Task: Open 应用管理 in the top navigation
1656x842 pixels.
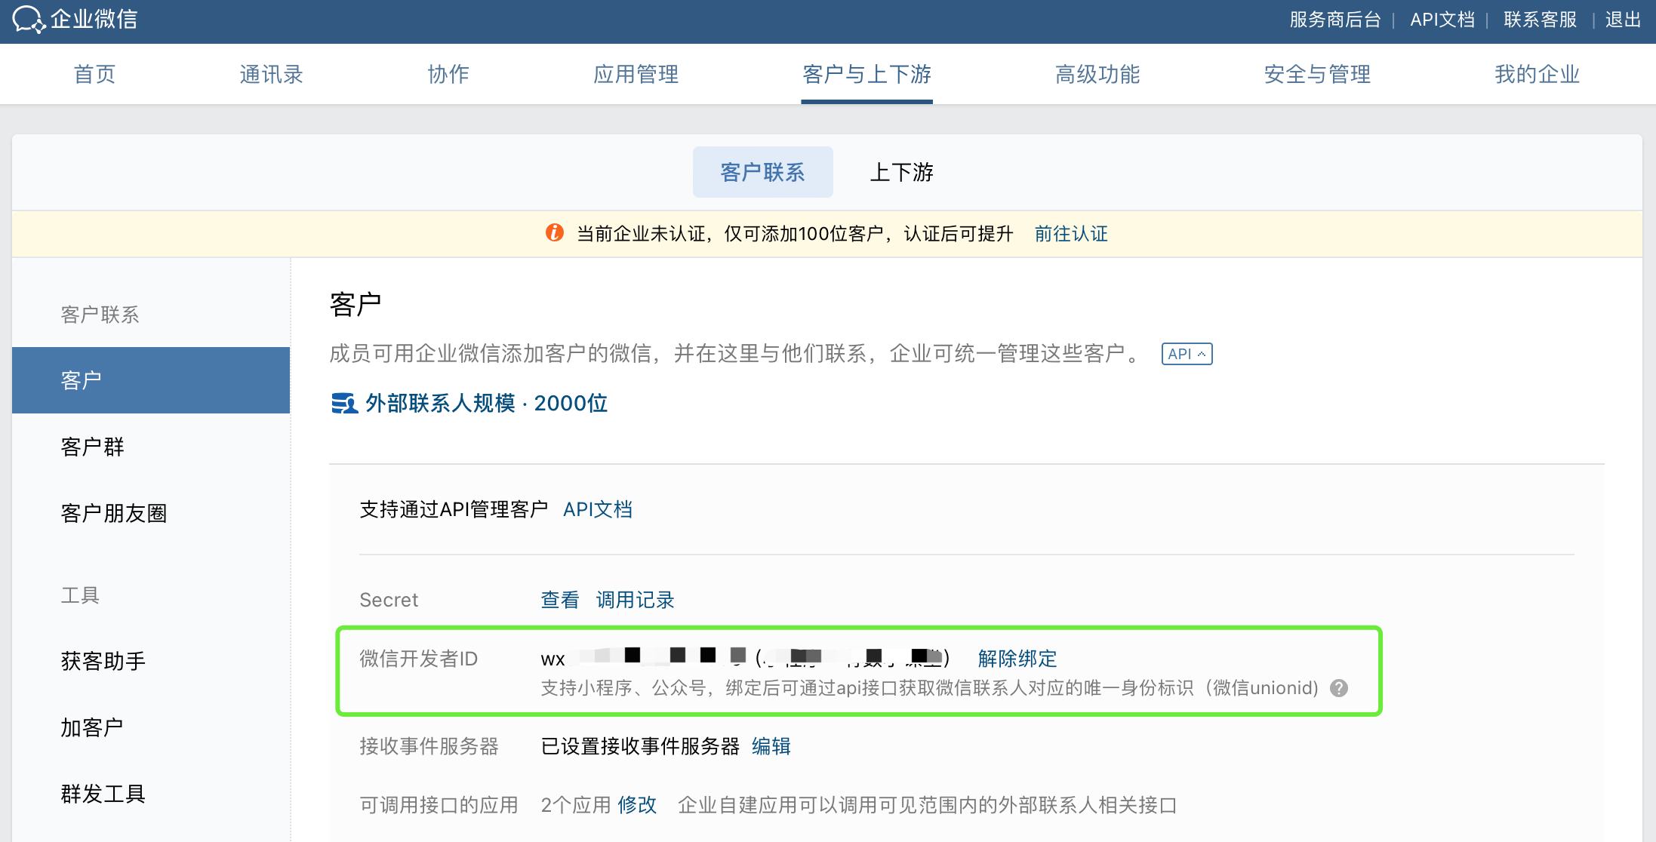Action: [x=636, y=74]
